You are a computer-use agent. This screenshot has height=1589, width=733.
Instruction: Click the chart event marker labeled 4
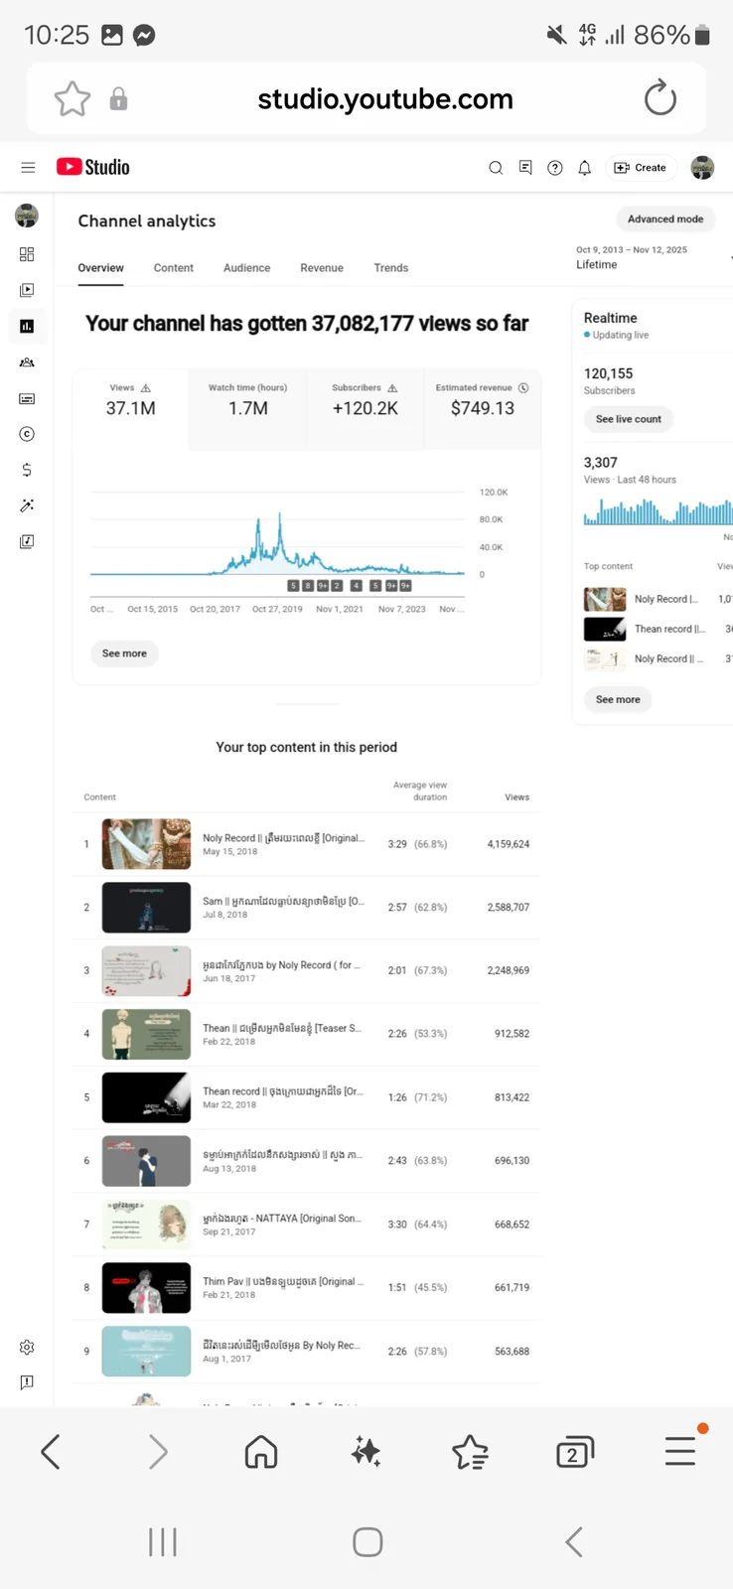pos(356,586)
